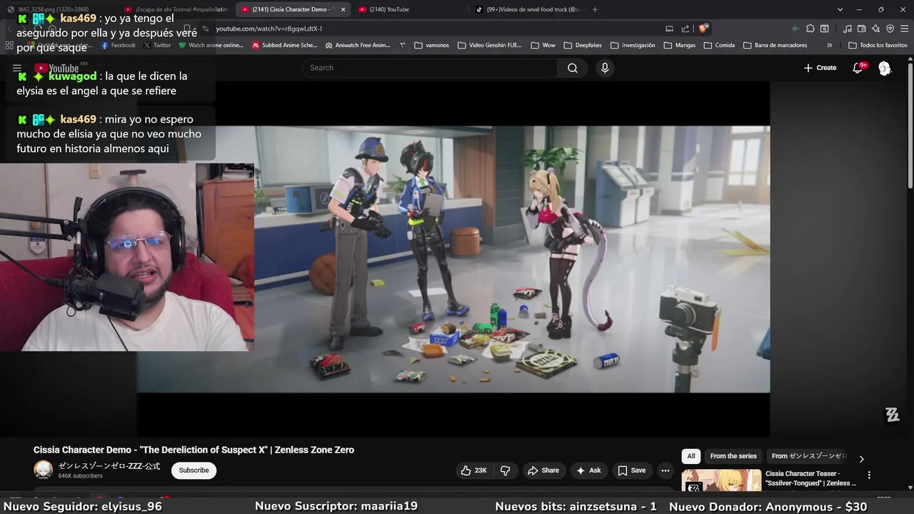Open Watch anime online bookmark
Image resolution: width=914 pixels, height=514 pixels.
click(211, 45)
